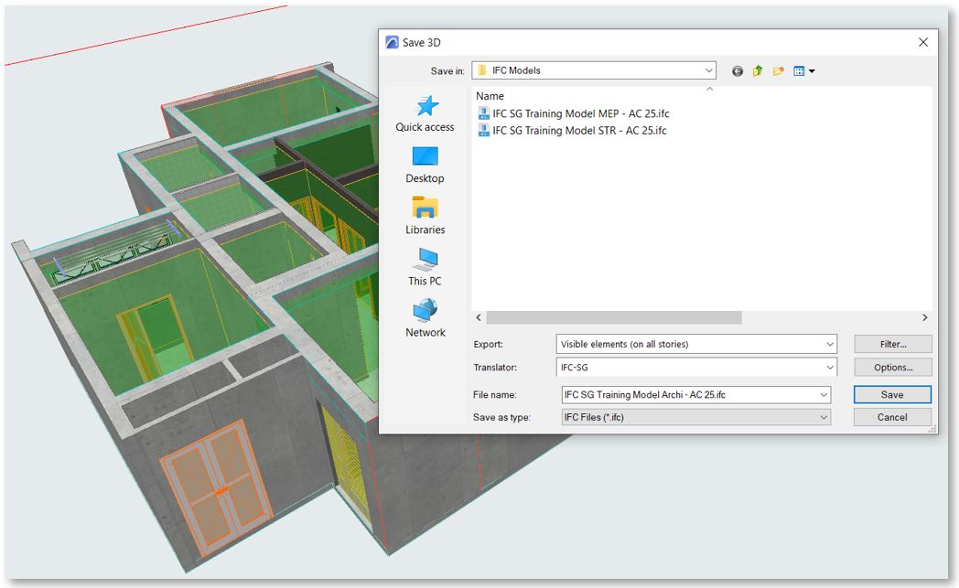Select IFC SG Training Model MEP file
This screenshot has width=959, height=588.
click(x=580, y=113)
